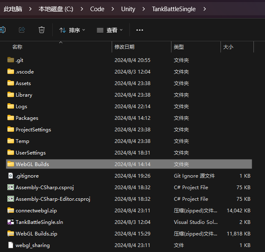Viewport: 265px width, 252px height.
Task: Select the Assets folder icon
Action: [x=11, y=83]
